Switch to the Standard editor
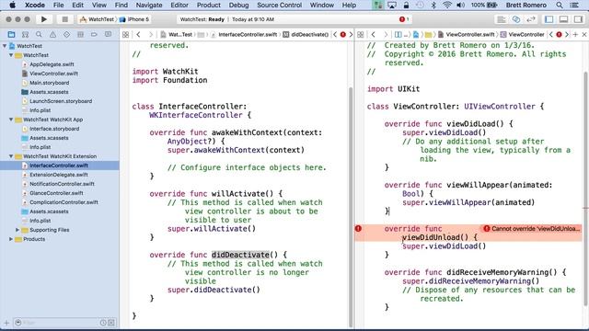The height and width of the screenshot is (331, 589). [501, 19]
